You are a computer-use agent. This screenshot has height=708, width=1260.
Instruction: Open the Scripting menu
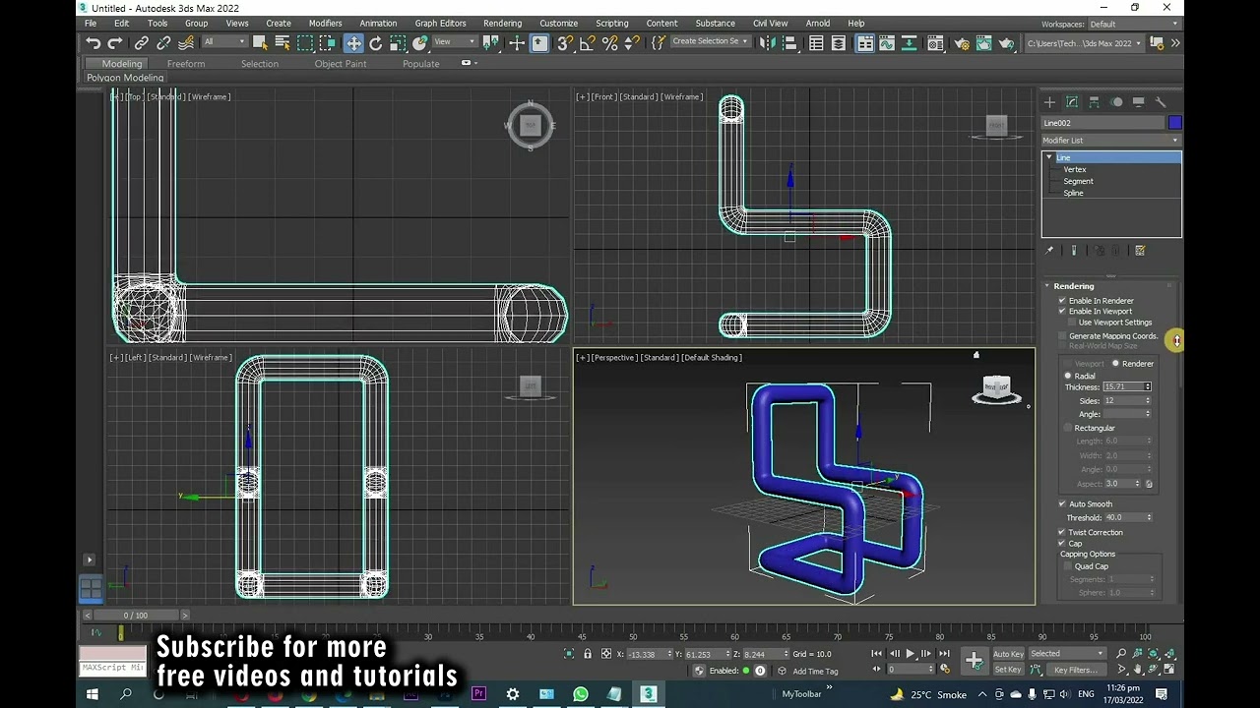pos(611,24)
